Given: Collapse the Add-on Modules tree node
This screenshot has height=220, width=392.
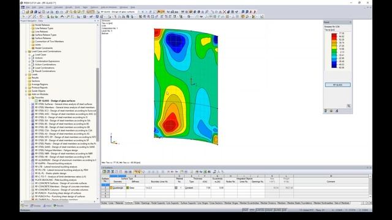Looking at the screenshot, I should [x=26, y=94].
